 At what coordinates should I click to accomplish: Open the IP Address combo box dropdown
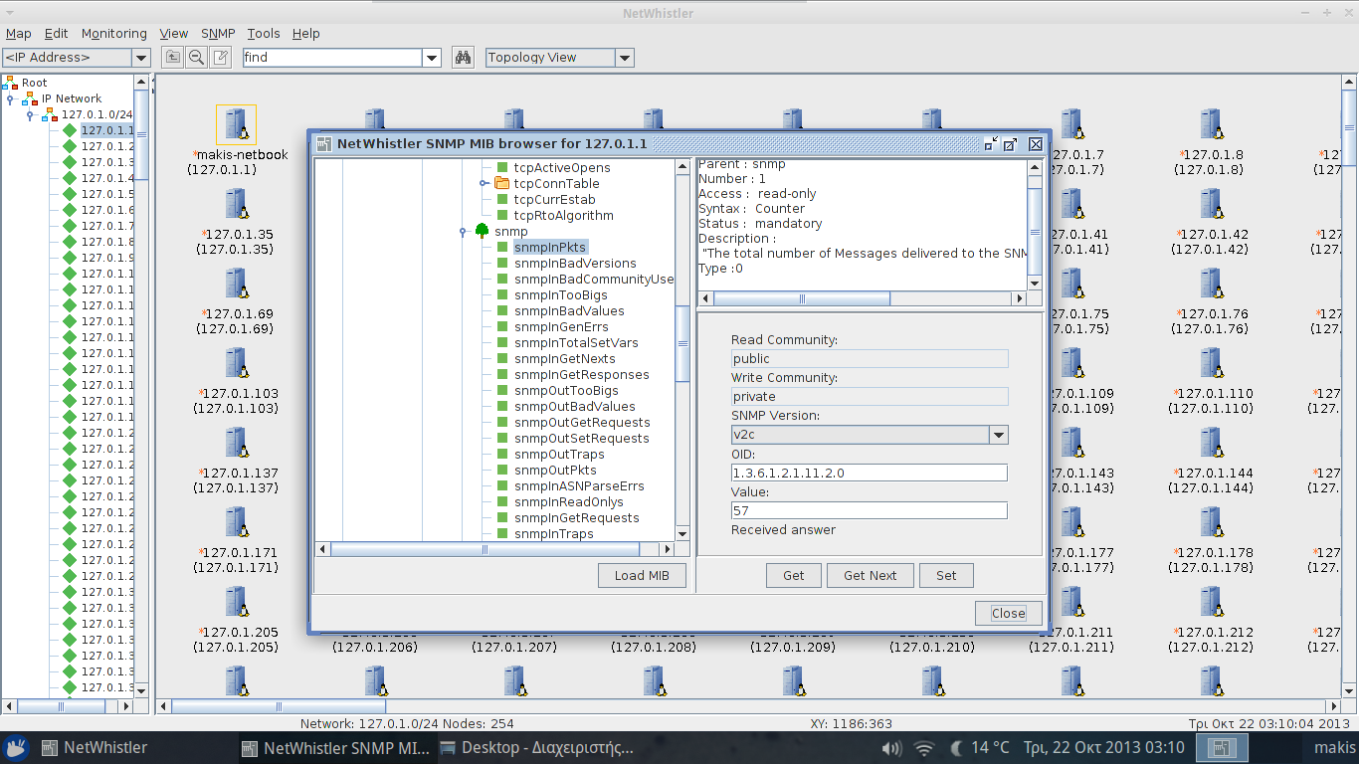[x=140, y=58]
